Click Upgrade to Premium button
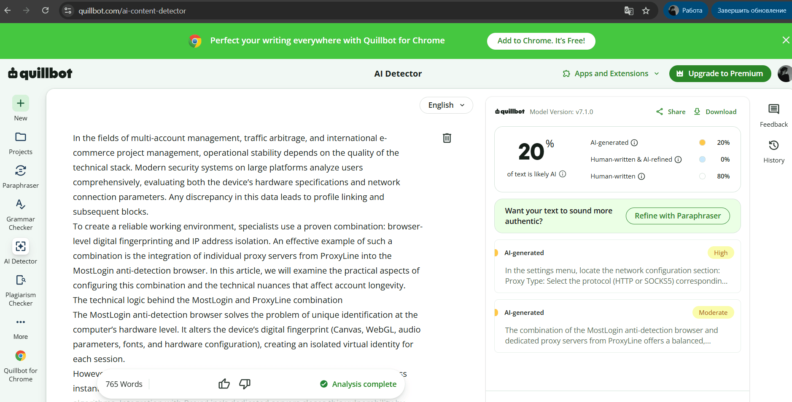This screenshot has width=792, height=402. tap(720, 74)
